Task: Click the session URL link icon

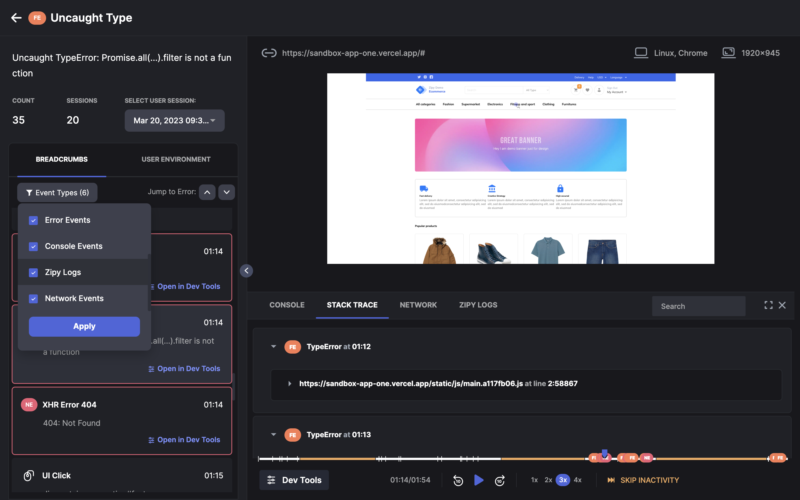Action: coord(269,53)
